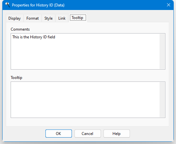176x144 pixels.
Task: Confirm changes with the OK button
Action: tap(59, 133)
